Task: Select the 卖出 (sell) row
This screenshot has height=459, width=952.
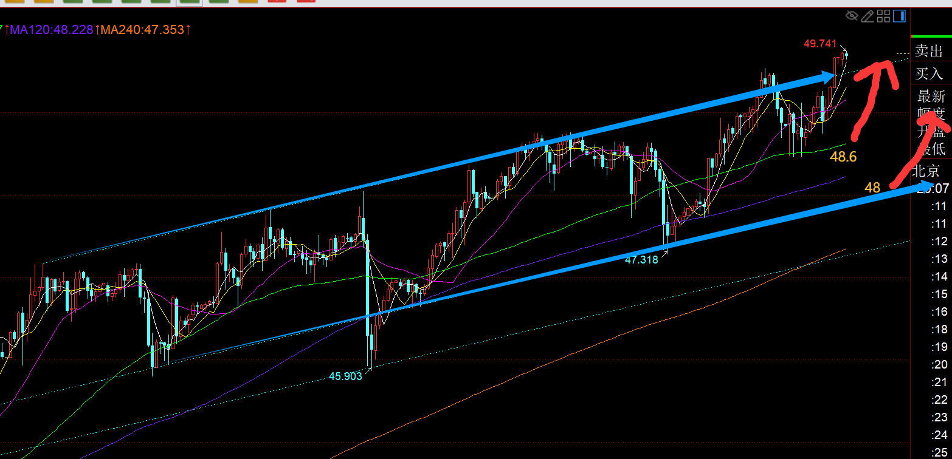Action: coord(929,51)
